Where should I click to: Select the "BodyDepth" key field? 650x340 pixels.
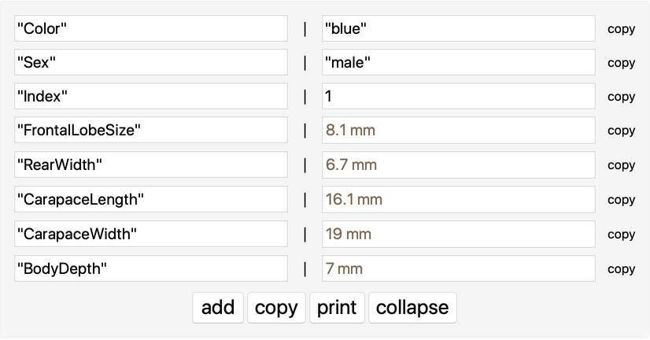(x=151, y=268)
